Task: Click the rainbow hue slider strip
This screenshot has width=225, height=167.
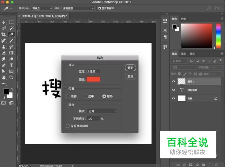Action: point(218,36)
